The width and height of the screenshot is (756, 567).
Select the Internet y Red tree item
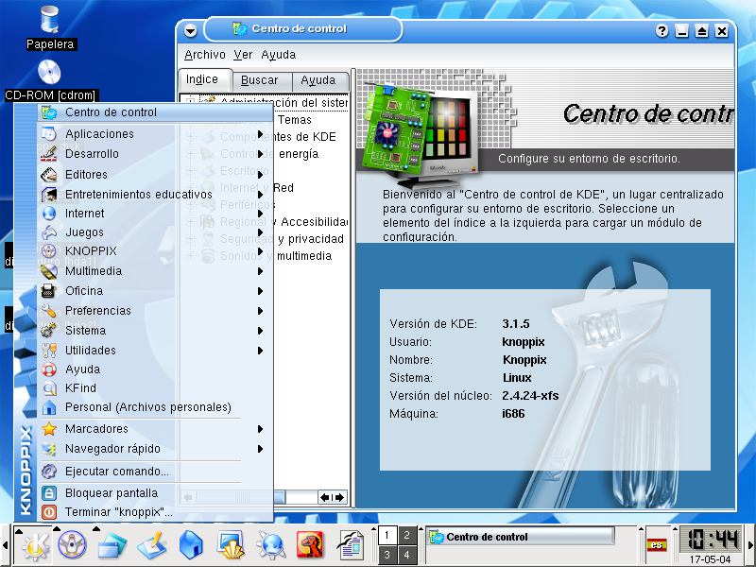pos(256,187)
